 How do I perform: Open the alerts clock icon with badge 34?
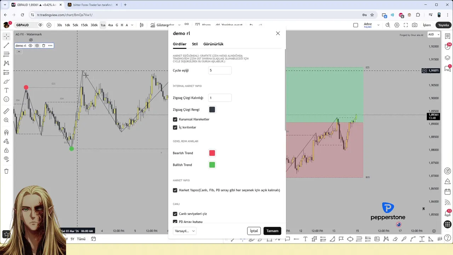[448, 47]
